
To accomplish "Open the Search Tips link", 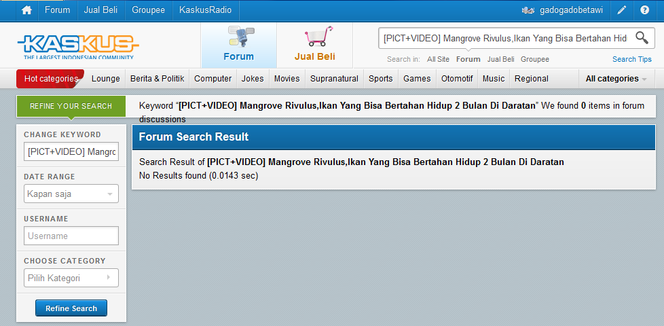I will pyautogui.click(x=632, y=59).
